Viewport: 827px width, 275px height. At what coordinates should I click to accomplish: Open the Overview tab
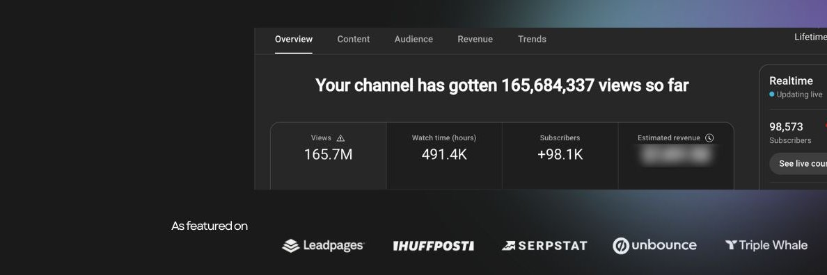click(293, 40)
